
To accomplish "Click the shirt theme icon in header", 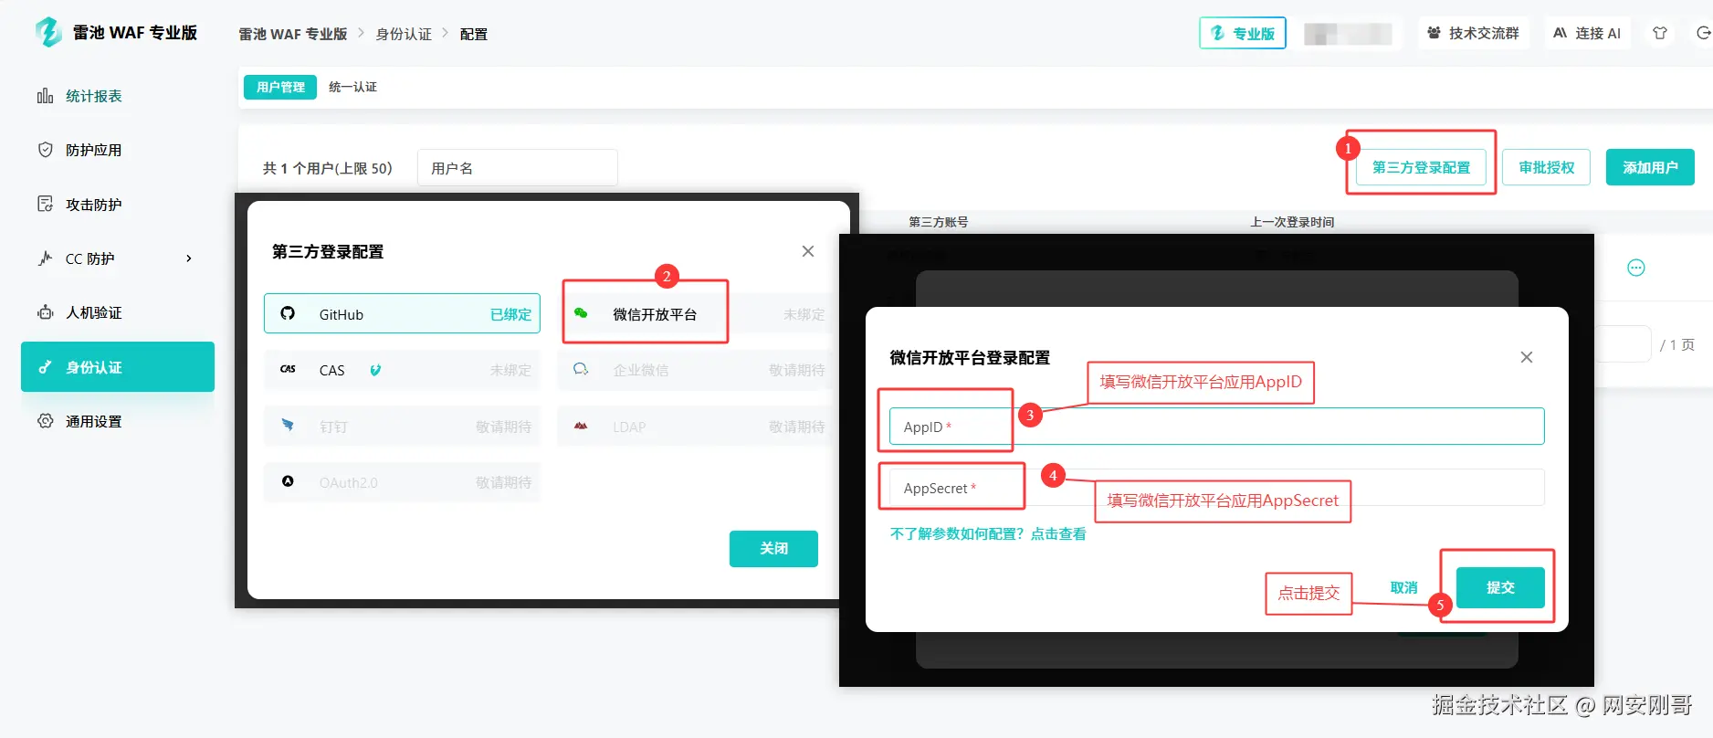I will coord(1660,33).
